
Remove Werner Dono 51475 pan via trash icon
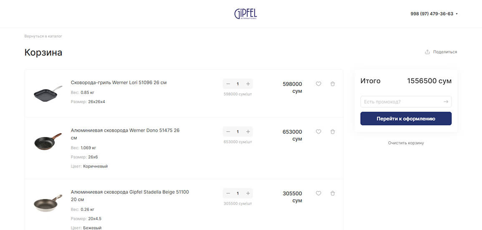(x=333, y=131)
